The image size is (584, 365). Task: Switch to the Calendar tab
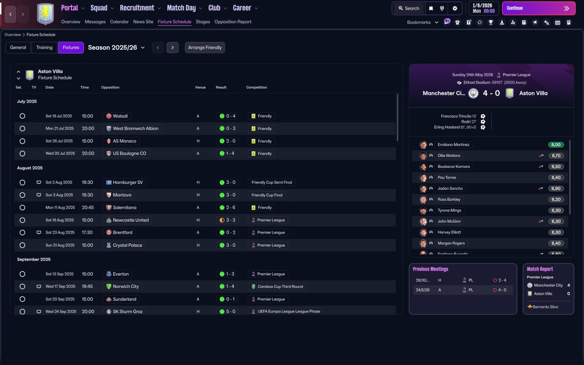tap(120, 22)
